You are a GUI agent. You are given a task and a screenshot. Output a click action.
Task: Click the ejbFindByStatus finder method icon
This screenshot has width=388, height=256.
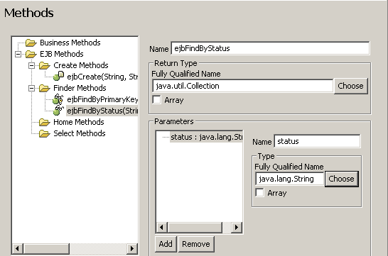coord(58,111)
